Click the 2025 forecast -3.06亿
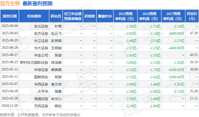The height and width of the screenshot is (117, 199). coord(131,62)
